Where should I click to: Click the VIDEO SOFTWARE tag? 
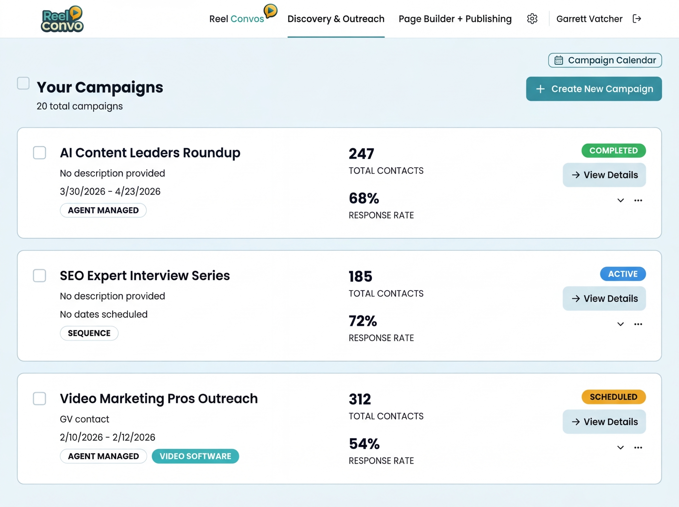195,456
